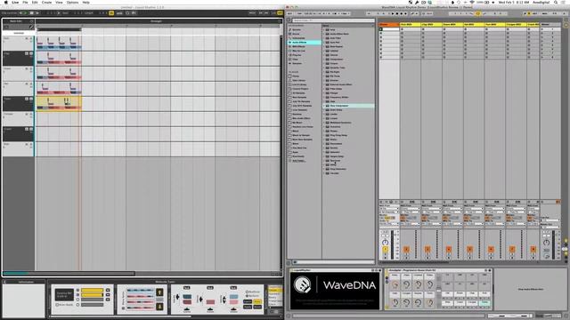Click the Instruments category icon in Ableton browser
Screen dimensions: 570x320
pyautogui.click(x=290, y=38)
